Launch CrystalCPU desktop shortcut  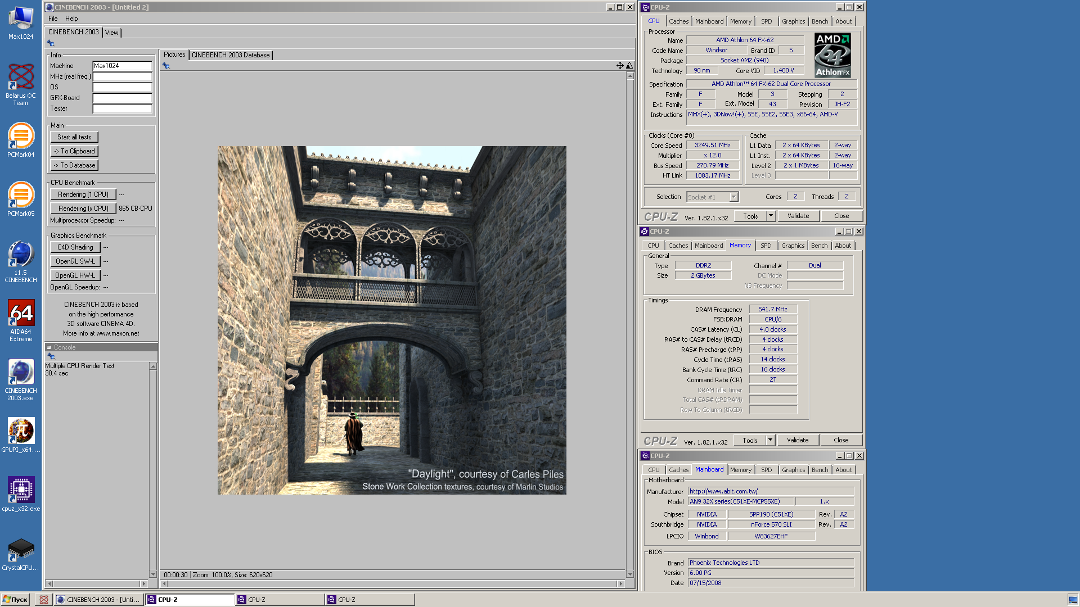(x=21, y=554)
